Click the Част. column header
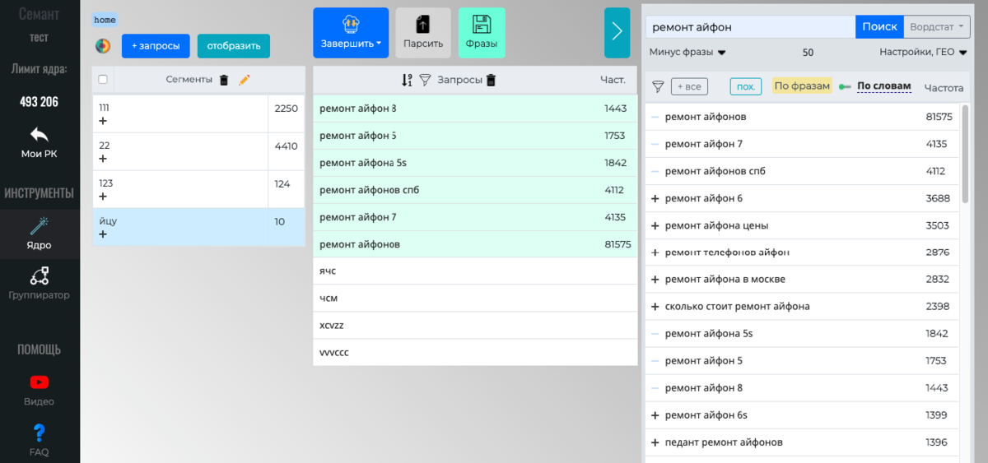Viewport: 988px width, 463px height. [613, 80]
